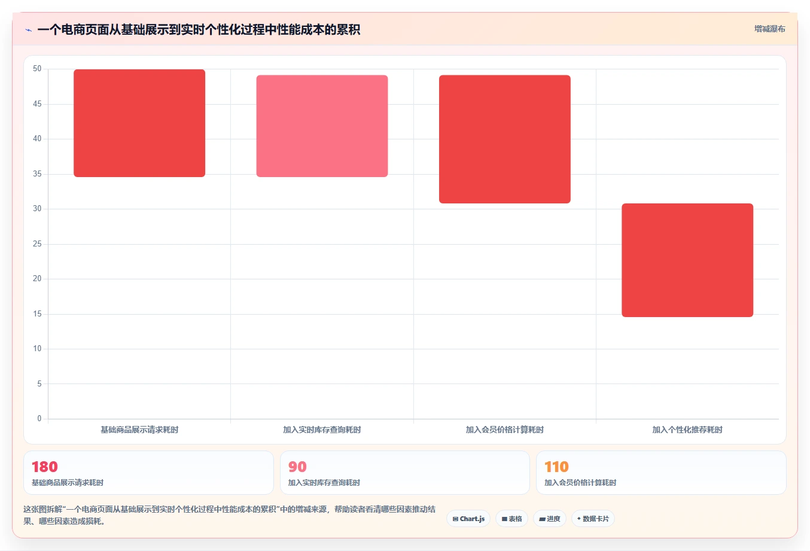This screenshot has width=810, height=551.
Task: Click y-axis tick value 0
Action: (x=39, y=419)
